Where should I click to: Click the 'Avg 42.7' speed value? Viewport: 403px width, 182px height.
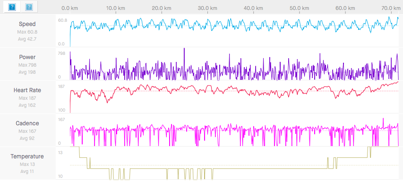click(27, 39)
